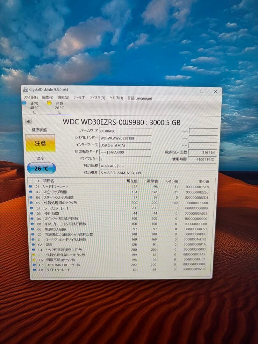258x344 pixels.
Task: Click the power-on hours value 41001 時間
Action: click(202, 159)
